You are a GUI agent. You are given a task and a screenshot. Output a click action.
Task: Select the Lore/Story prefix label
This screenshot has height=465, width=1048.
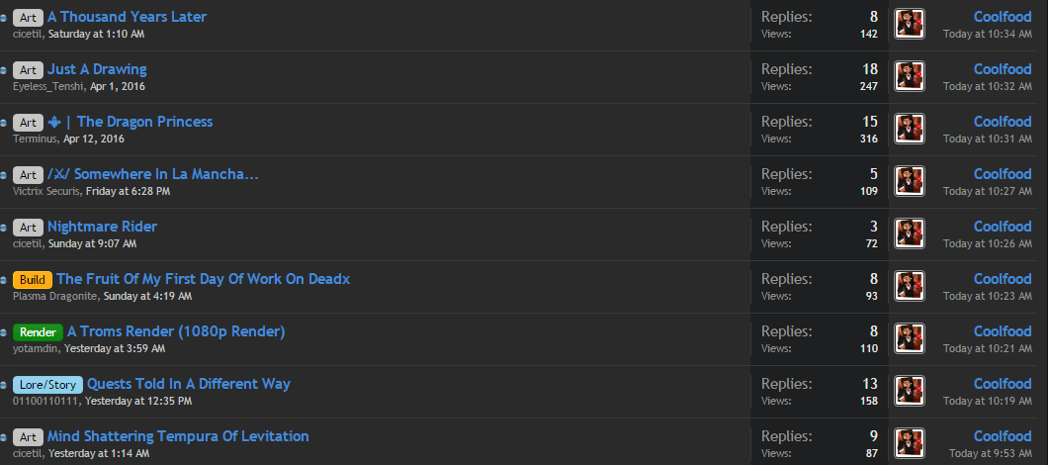tap(47, 385)
